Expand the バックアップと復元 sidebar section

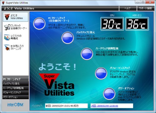[x=16, y=83]
